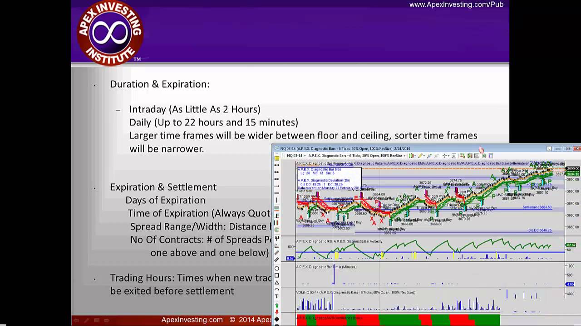
Task: Click the 'Days of Expiration' slide line
Action: point(165,200)
